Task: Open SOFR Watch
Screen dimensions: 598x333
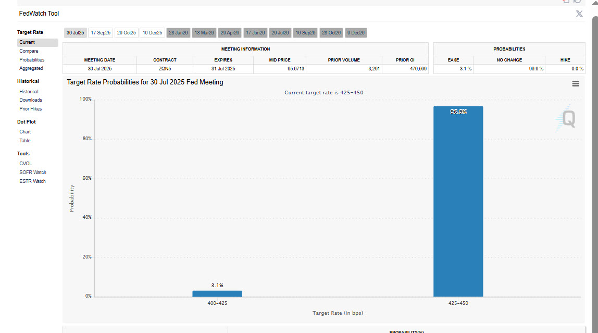Action: click(32, 172)
